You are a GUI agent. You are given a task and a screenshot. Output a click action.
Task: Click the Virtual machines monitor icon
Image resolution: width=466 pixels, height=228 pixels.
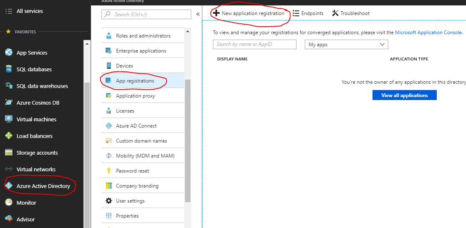tap(9, 119)
